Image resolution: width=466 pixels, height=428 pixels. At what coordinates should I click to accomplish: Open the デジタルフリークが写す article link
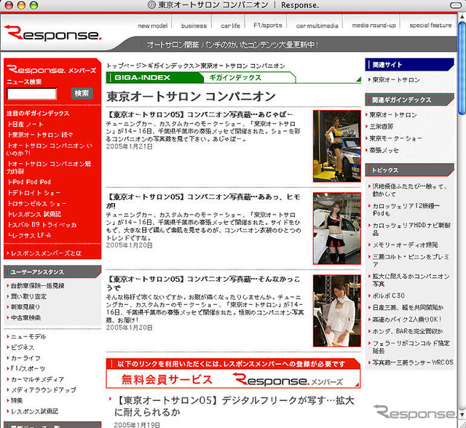click(234, 406)
